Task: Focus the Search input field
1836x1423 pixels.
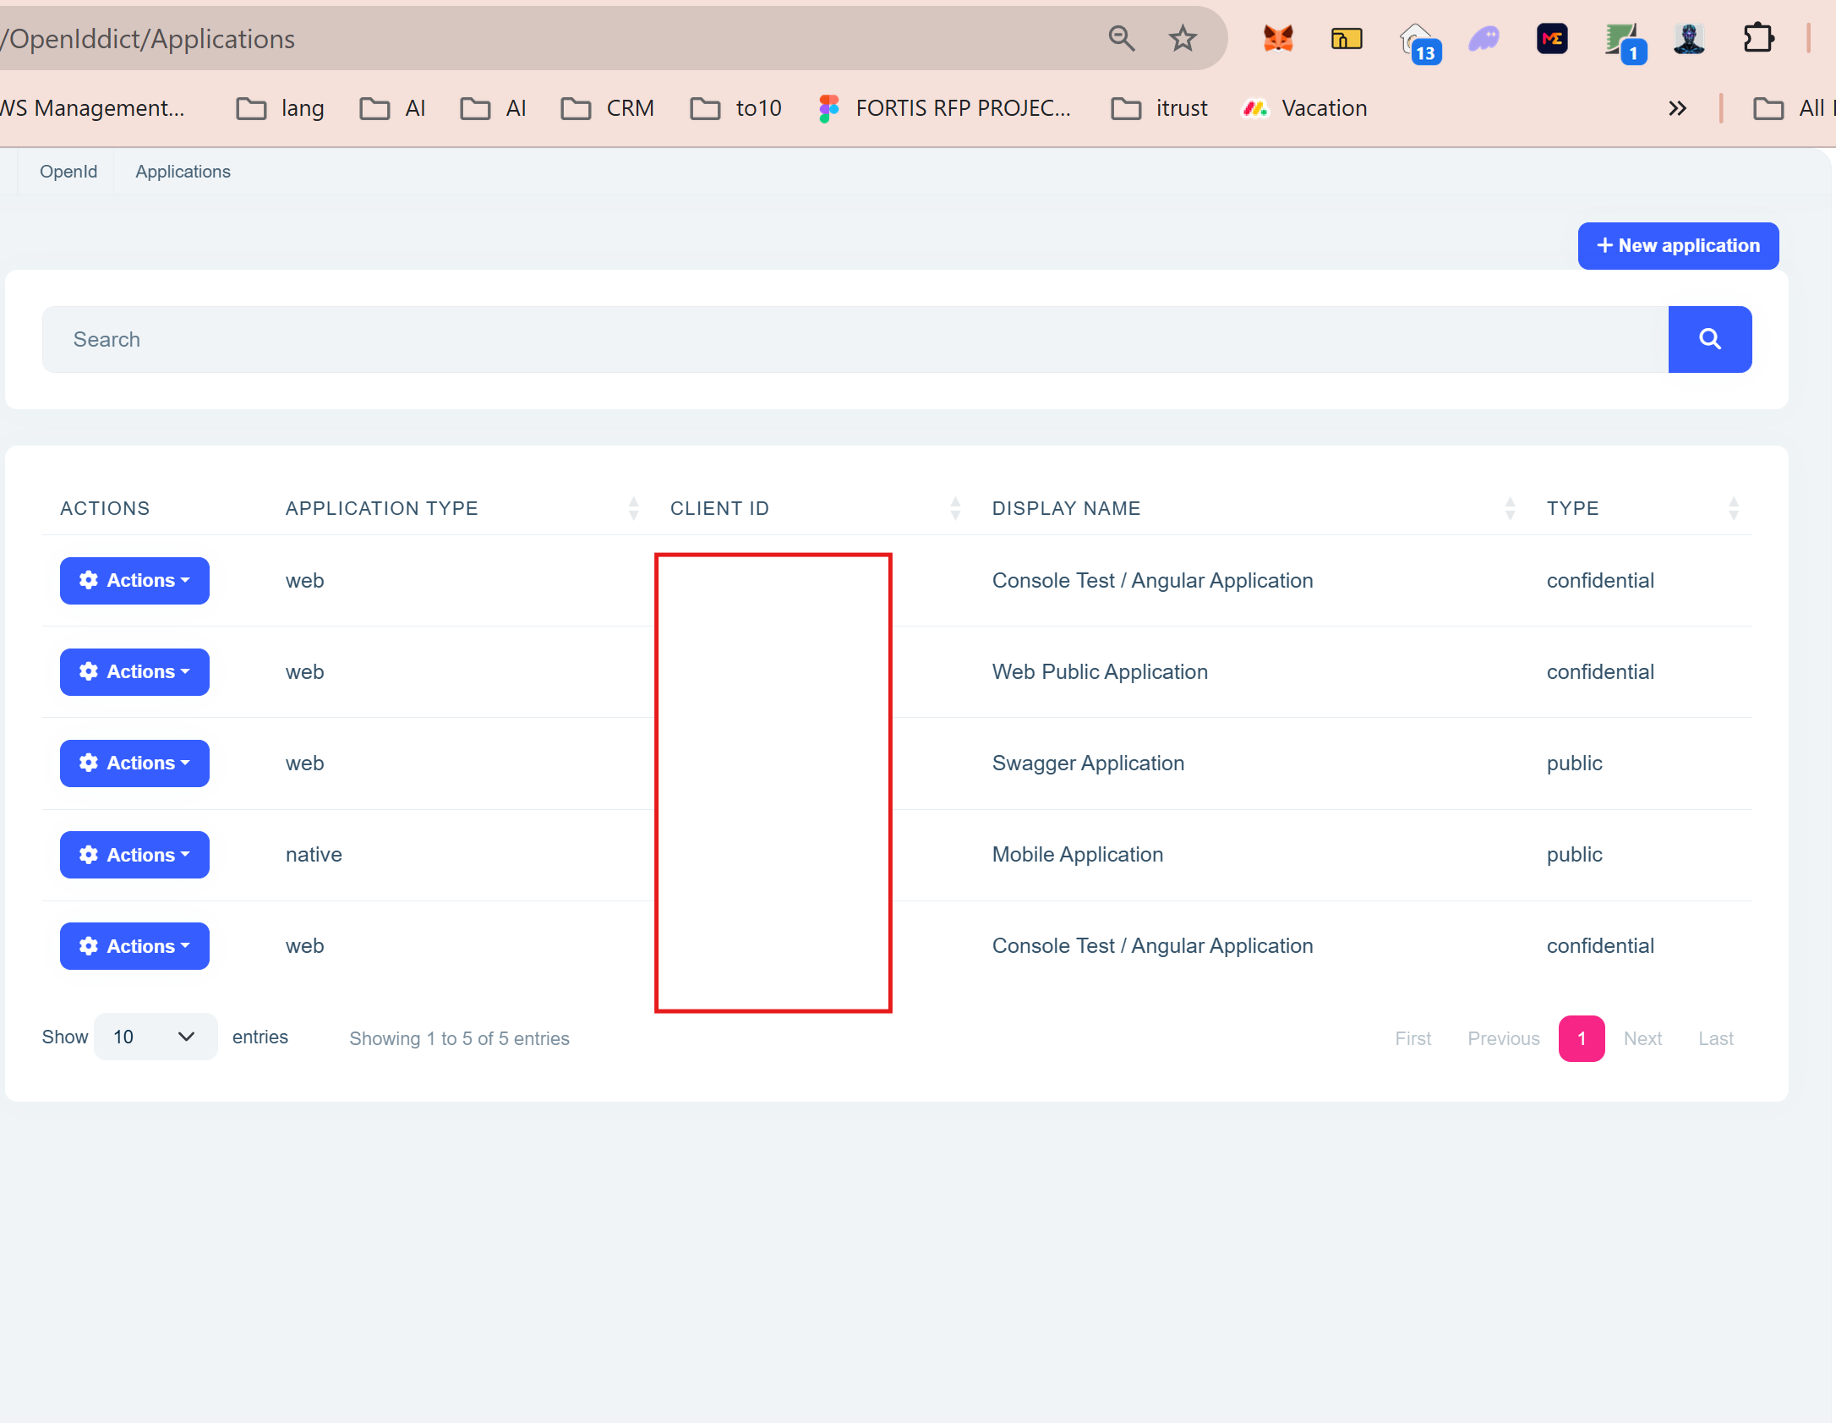Action: (x=854, y=339)
